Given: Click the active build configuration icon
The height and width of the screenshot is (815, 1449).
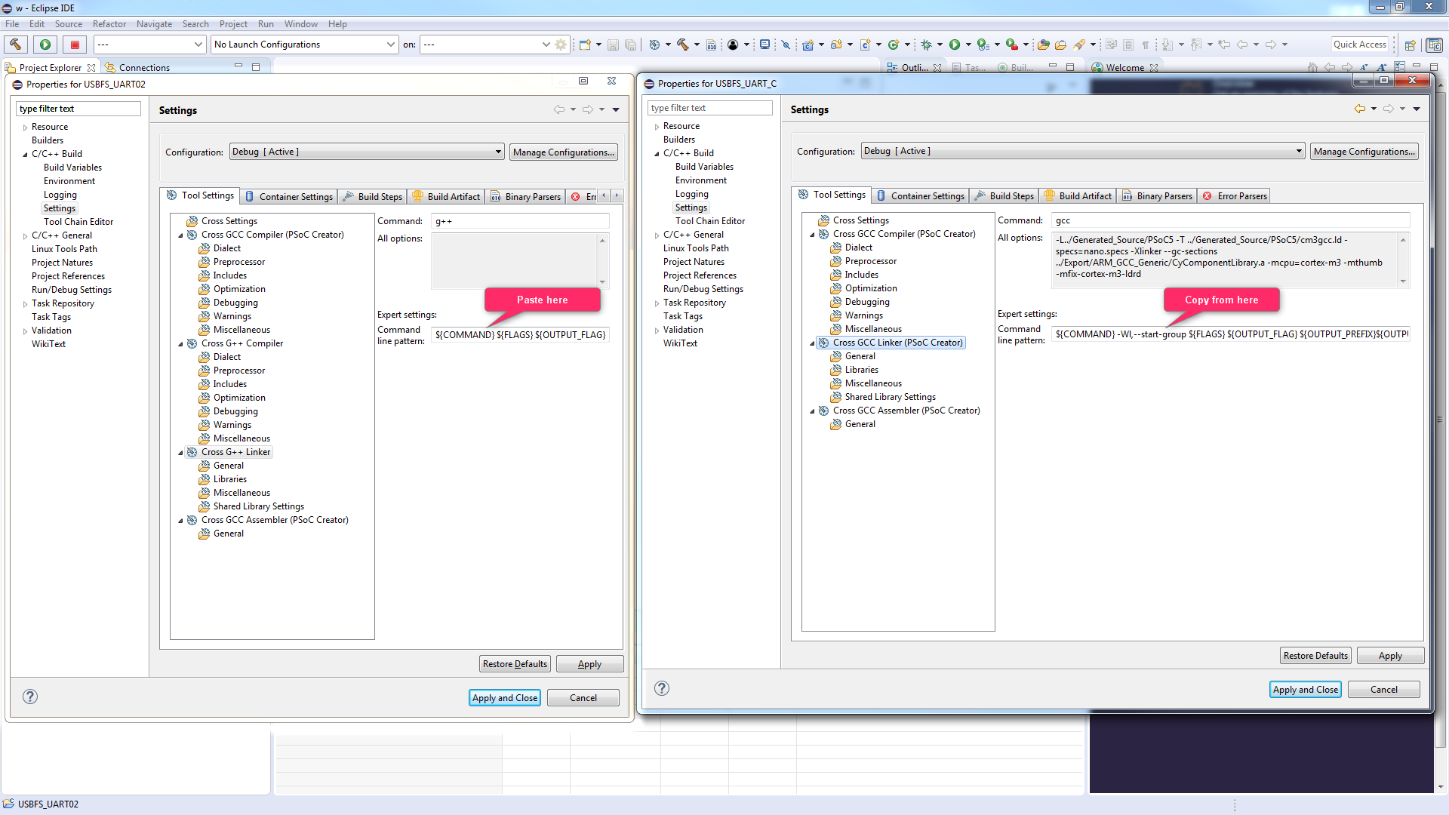Looking at the screenshot, I should coord(654,45).
